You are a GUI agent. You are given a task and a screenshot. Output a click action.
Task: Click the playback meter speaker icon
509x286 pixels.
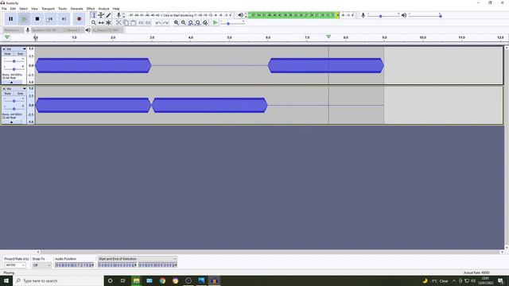tap(240, 15)
